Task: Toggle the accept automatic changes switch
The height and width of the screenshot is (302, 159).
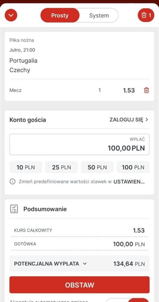Action: tap(127, 300)
